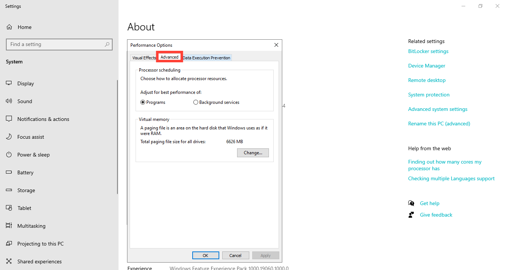Open BitLocker settings
This screenshot has width=506, height=270.
(428, 51)
